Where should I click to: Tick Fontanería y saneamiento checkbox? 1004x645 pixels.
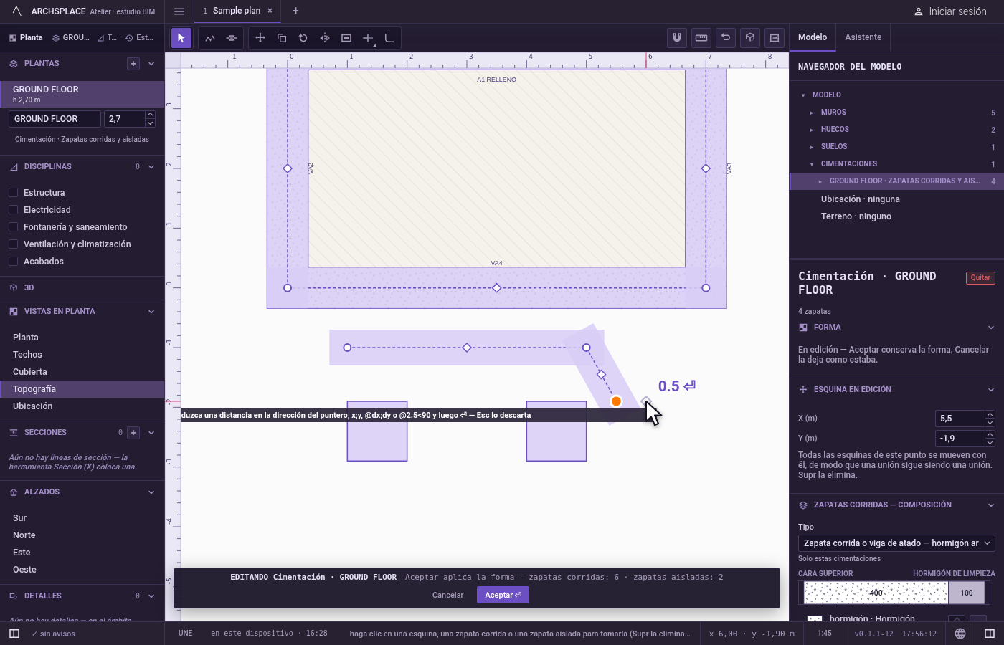pos(13,227)
